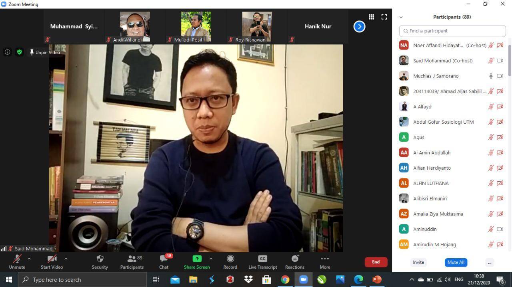Click the Find a participant field
This screenshot has width=512, height=287.
452,31
